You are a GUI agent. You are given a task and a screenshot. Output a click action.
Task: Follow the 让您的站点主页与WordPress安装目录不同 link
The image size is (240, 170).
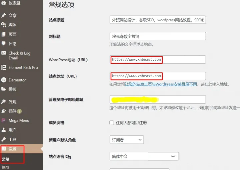tap(161, 84)
